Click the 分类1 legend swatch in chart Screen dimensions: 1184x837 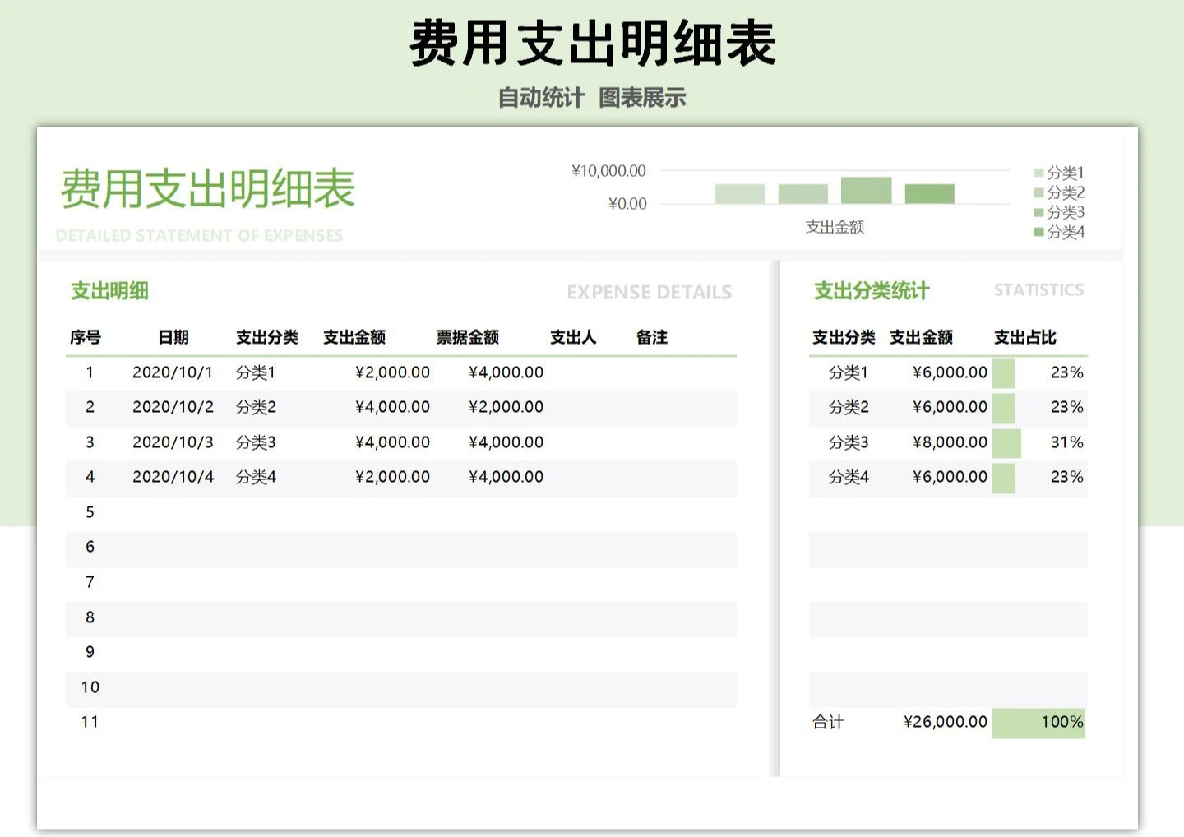(x=1038, y=173)
